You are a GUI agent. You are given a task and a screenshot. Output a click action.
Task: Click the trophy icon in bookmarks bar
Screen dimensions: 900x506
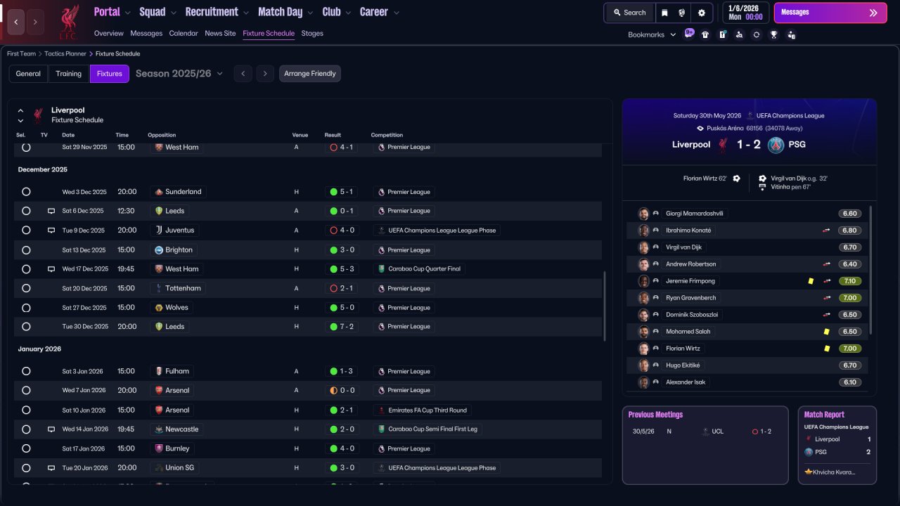click(773, 34)
